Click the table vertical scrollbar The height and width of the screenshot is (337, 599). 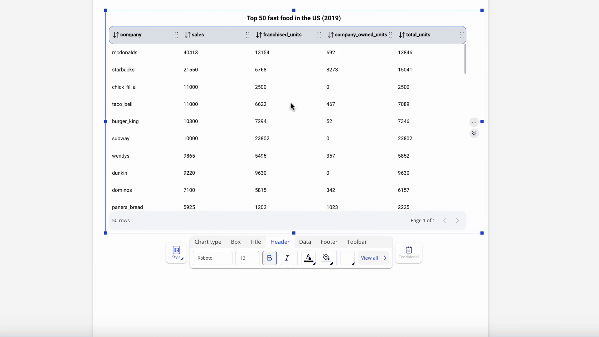coord(465,59)
